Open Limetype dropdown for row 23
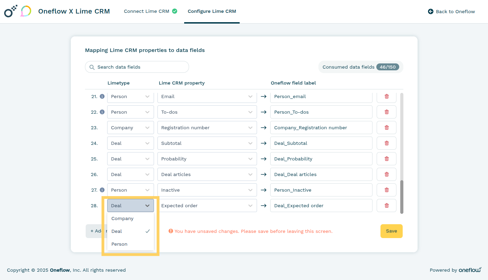488x280 pixels. (130, 128)
